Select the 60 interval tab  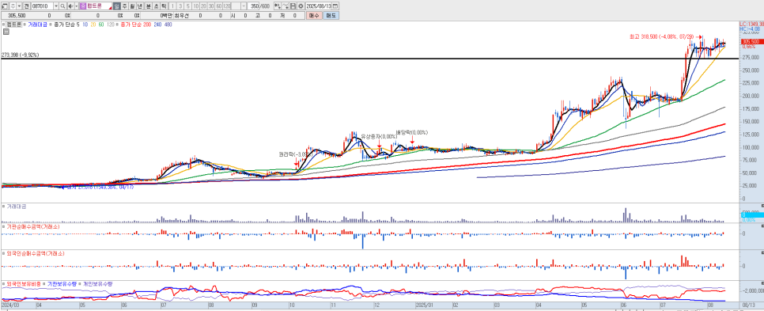[x=219, y=6]
